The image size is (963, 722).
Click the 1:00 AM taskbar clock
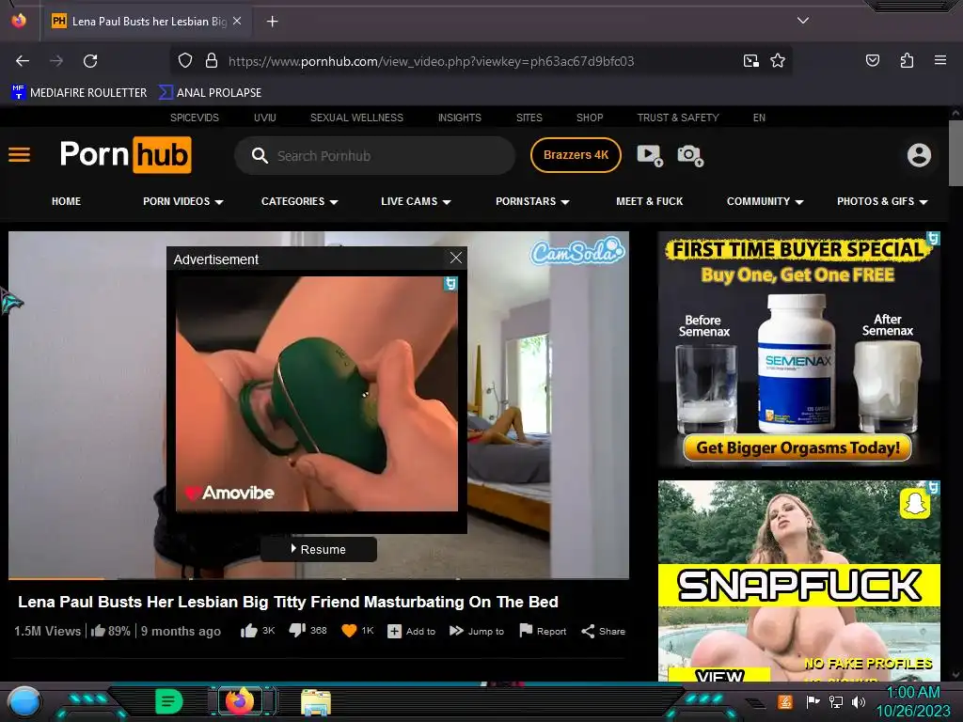[912, 693]
